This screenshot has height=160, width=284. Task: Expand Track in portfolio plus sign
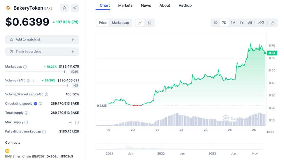pyautogui.click(x=73, y=52)
